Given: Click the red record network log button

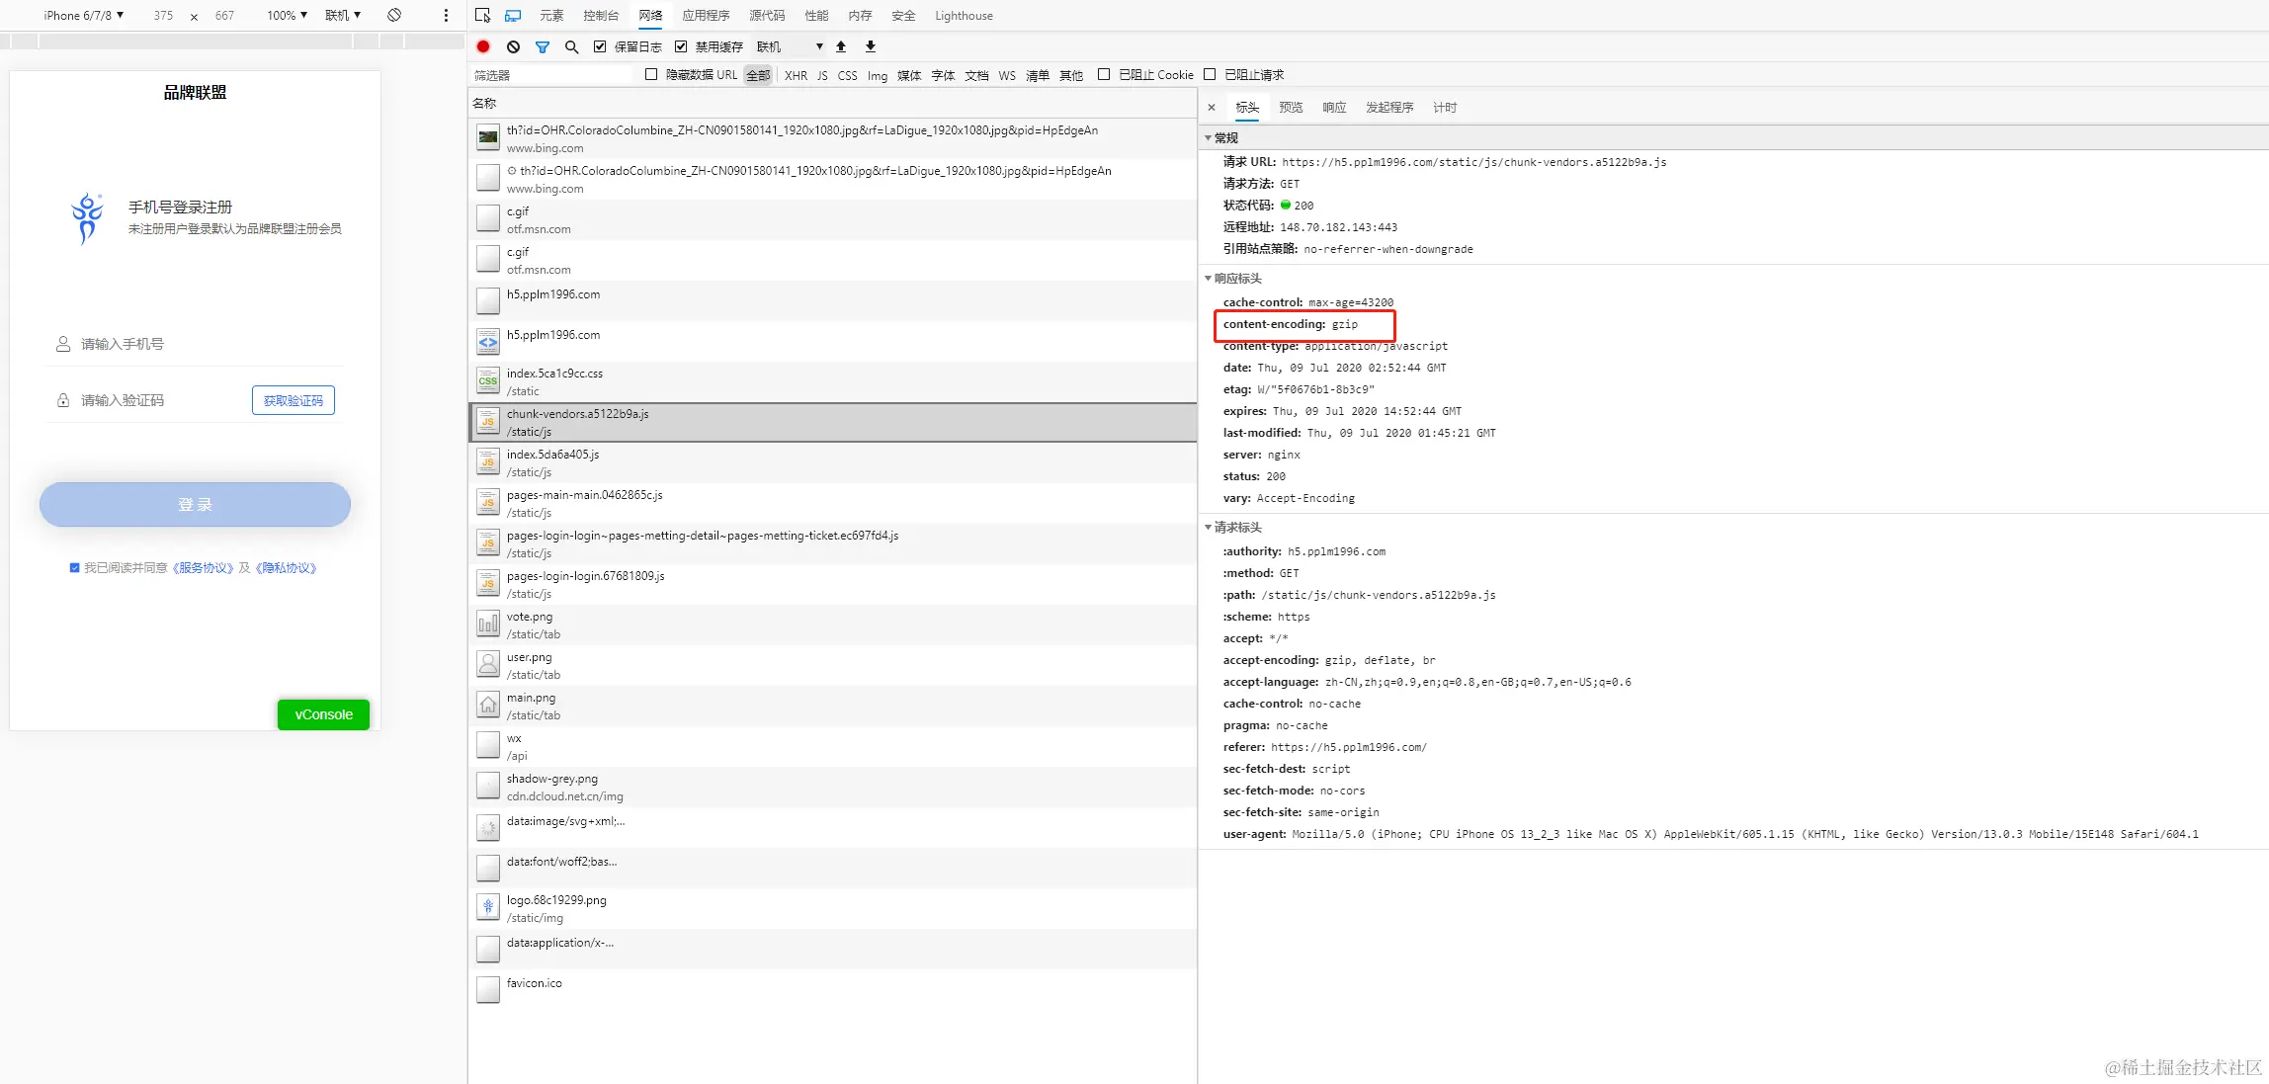Looking at the screenshot, I should point(483,46).
